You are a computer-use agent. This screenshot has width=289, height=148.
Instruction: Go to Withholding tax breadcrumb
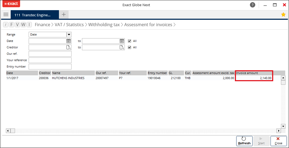click(x=104, y=25)
